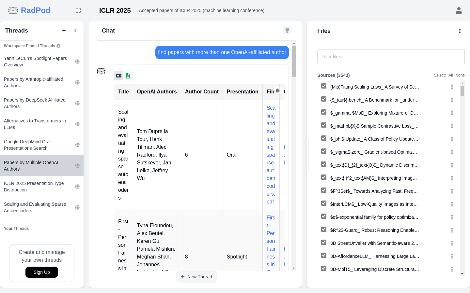
Task: Open options for $_phi$-Update file
Action: click(x=452, y=139)
